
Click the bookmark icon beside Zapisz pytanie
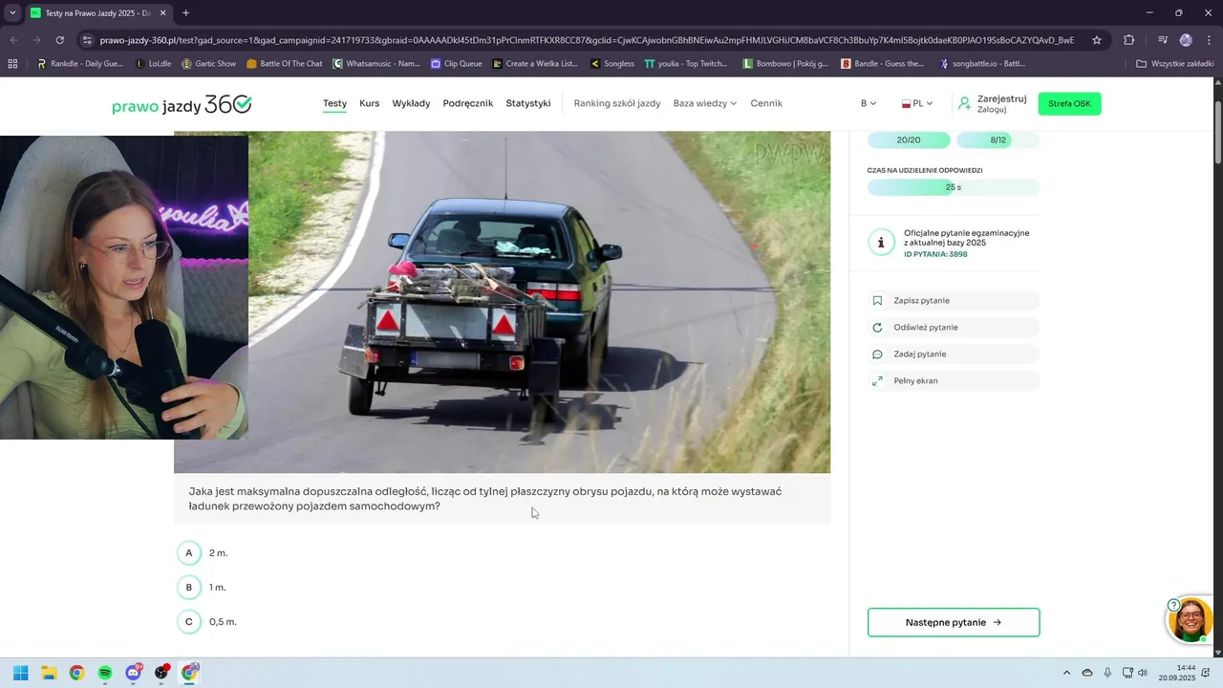point(877,300)
